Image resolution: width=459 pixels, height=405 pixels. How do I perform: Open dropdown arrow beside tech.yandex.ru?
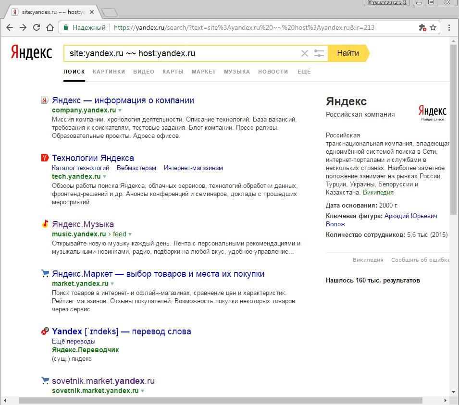[105, 177]
